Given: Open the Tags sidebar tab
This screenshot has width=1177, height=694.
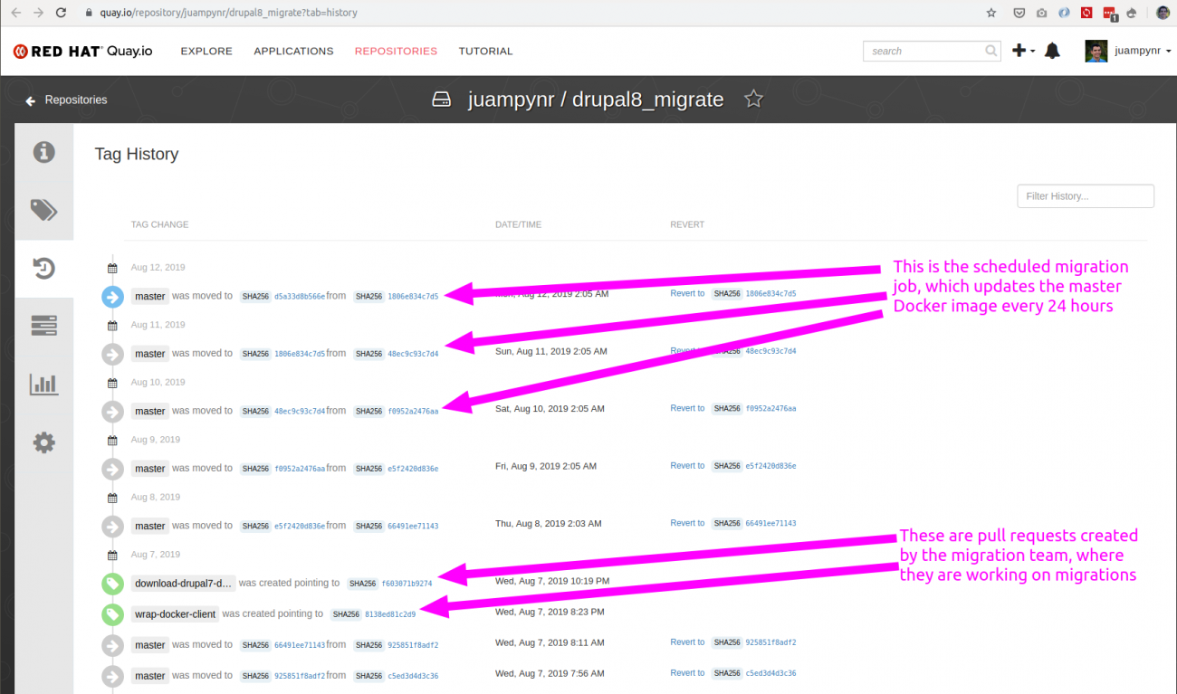Looking at the screenshot, I should pyautogui.click(x=44, y=210).
